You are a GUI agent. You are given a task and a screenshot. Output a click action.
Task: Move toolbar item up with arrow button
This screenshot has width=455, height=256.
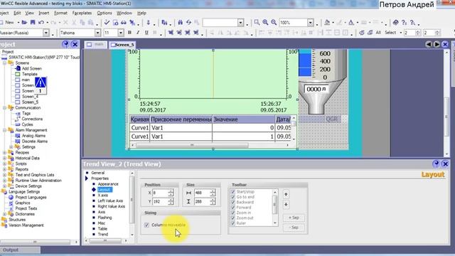286,194
